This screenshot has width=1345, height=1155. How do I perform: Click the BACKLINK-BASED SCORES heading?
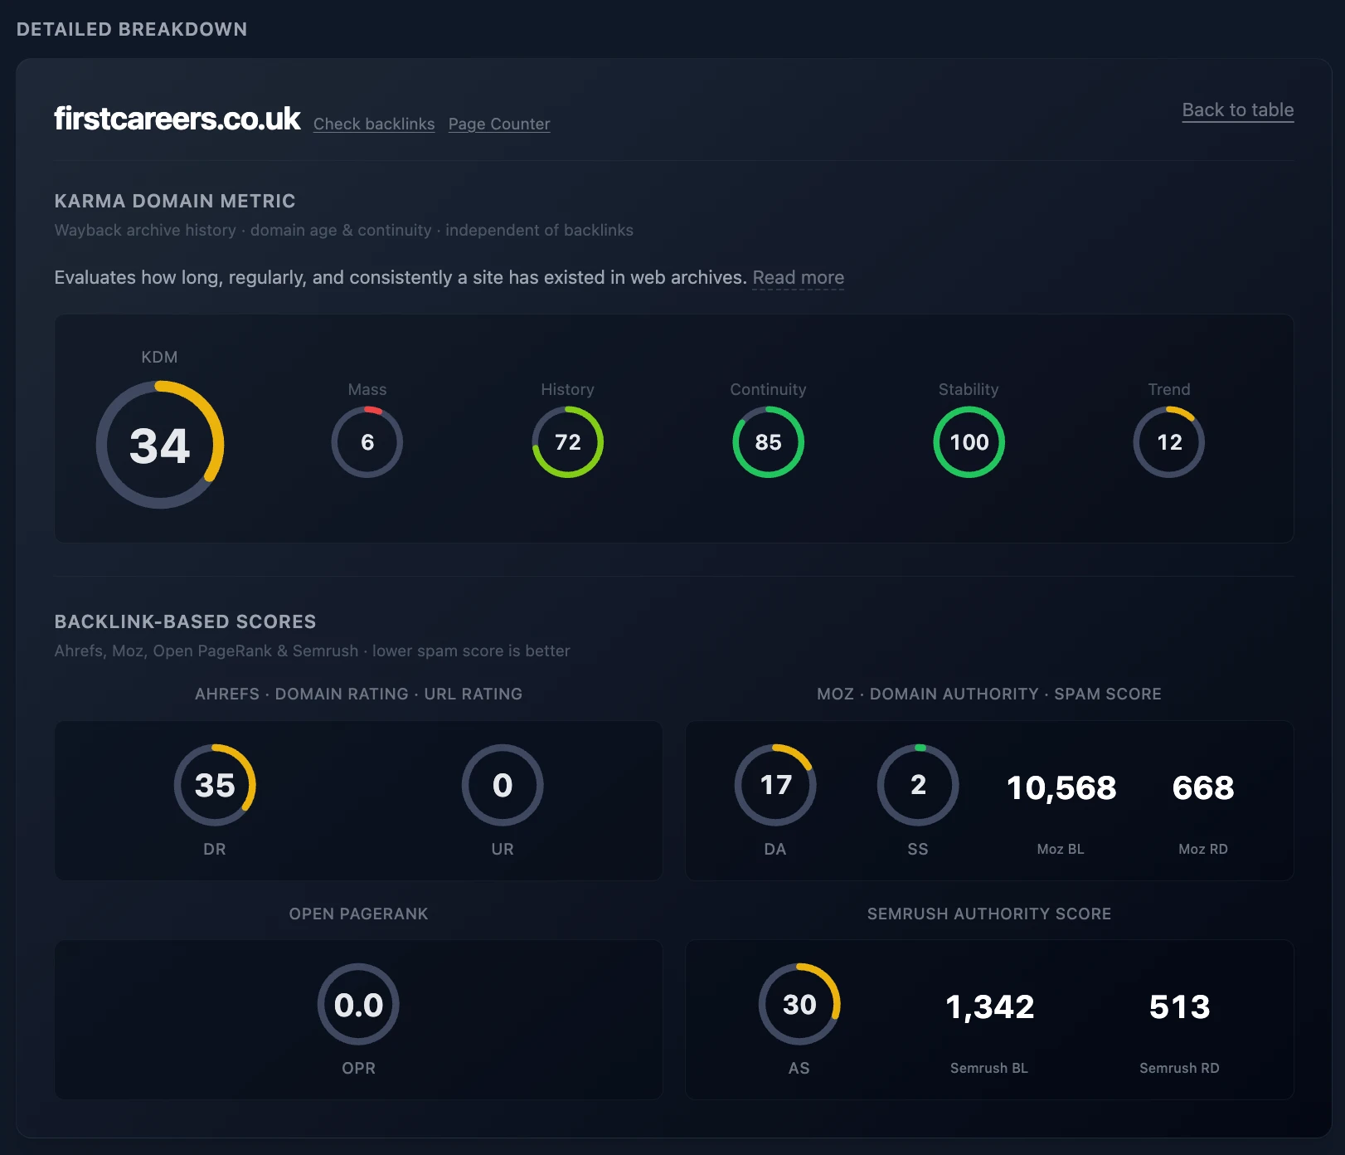(x=185, y=621)
